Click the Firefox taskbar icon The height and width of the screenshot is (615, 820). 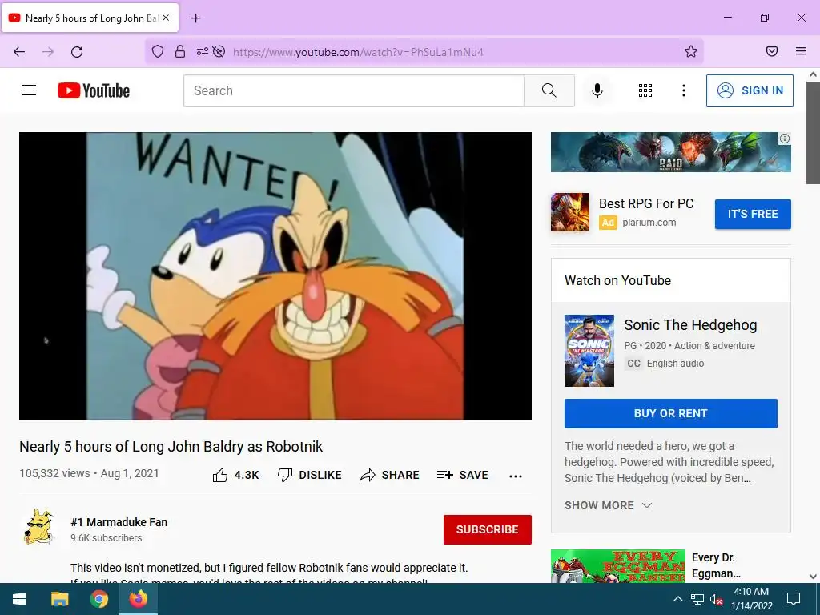(x=139, y=599)
